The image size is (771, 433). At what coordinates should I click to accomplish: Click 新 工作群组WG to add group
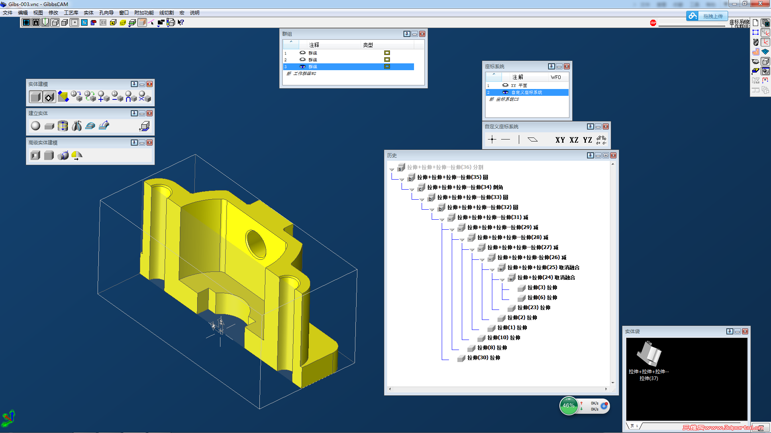click(x=302, y=73)
